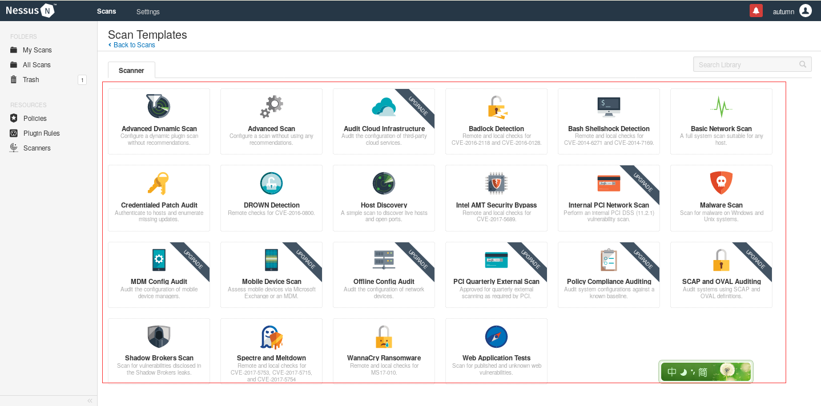
Task: Click the Shadow Brokers Scan title text
Action: pyautogui.click(x=159, y=358)
